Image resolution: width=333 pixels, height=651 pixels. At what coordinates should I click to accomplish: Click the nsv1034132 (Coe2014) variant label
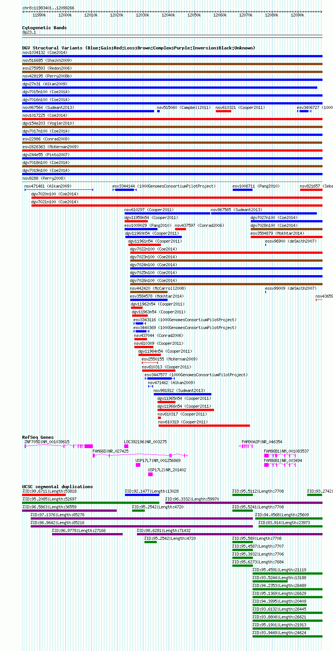(45, 52)
